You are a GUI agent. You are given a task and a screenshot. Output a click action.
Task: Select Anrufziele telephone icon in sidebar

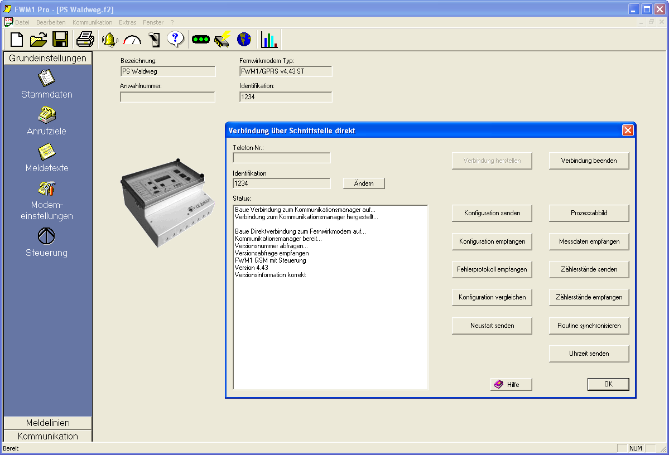(x=47, y=115)
